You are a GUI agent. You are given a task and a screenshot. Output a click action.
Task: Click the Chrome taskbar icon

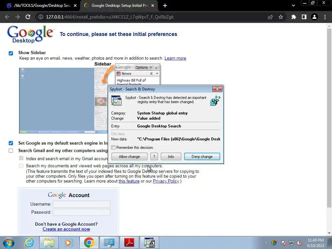tap(89, 243)
